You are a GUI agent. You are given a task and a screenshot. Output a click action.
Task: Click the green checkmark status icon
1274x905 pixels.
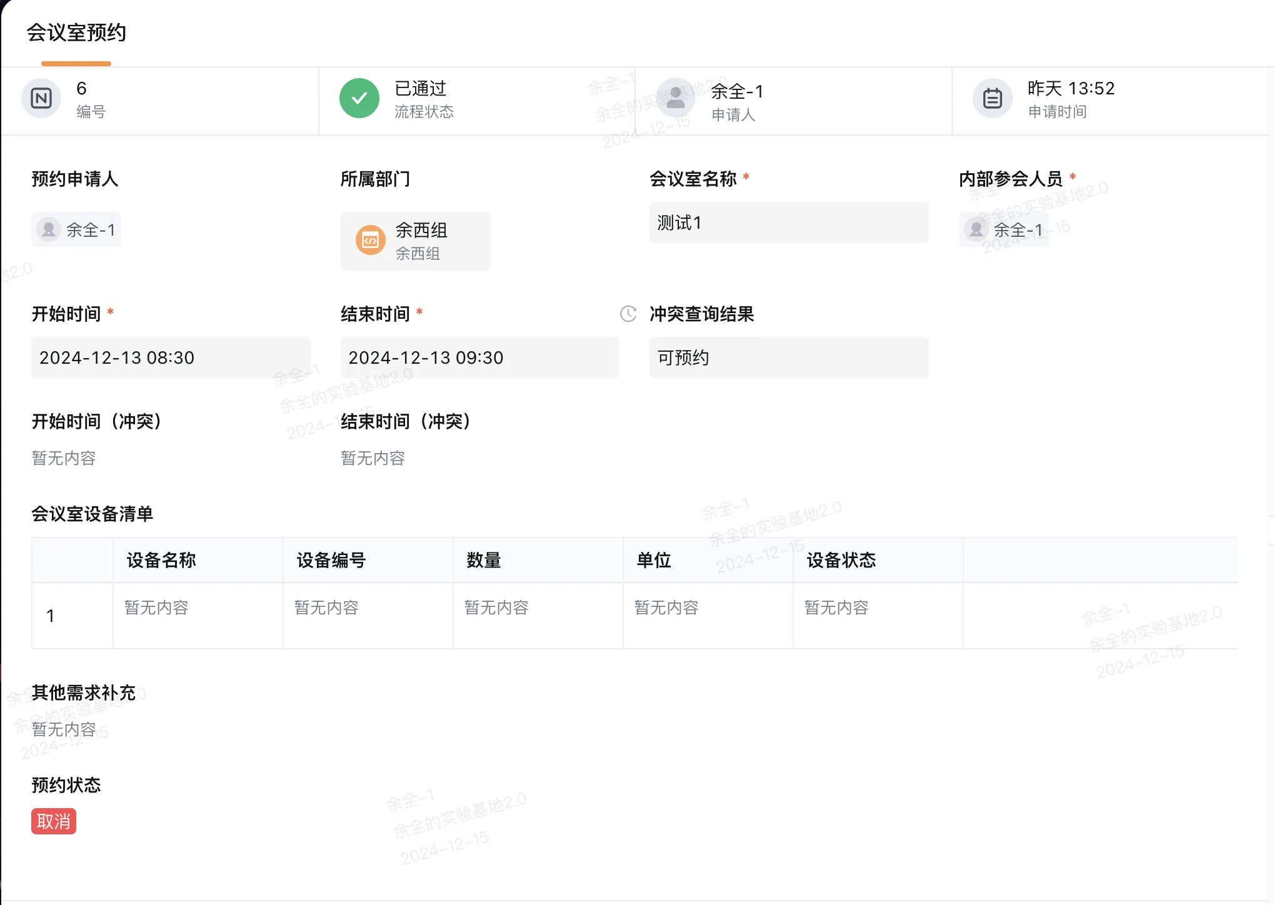point(359,98)
